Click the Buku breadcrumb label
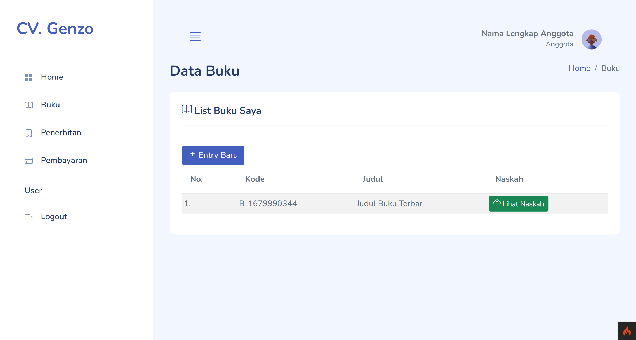Viewport: 636px width, 340px height. [611, 68]
